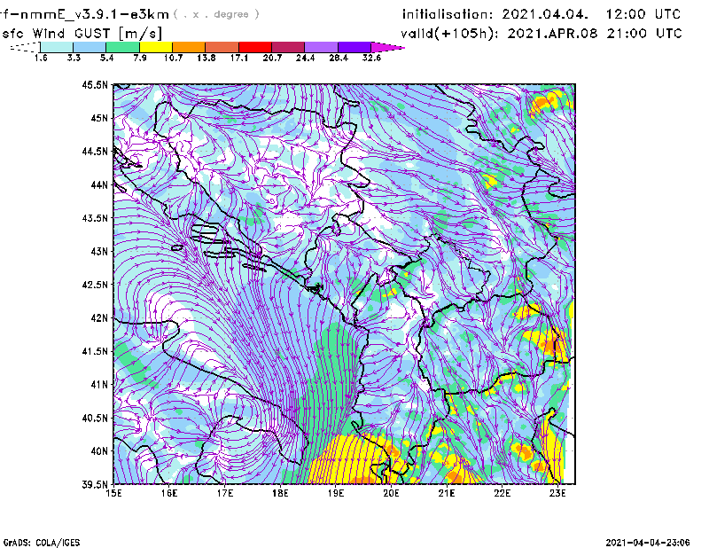Click the salmon 13.8–17.1 legend swatch
Image resolution: width=709 pixels, height=548 pixels.
click(222, 47)
